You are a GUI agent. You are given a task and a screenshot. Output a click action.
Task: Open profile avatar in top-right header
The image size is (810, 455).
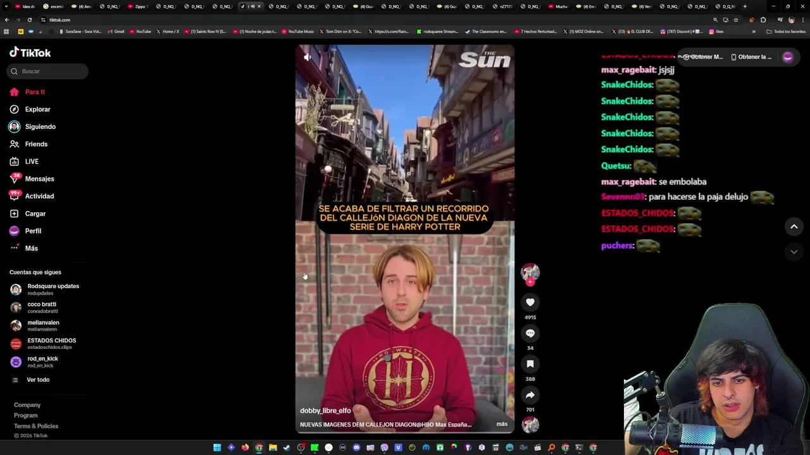point(788,57)
